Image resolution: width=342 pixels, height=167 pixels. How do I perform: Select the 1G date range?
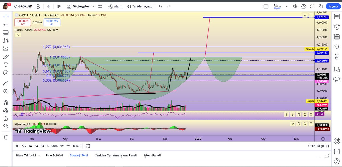[17, 146]
